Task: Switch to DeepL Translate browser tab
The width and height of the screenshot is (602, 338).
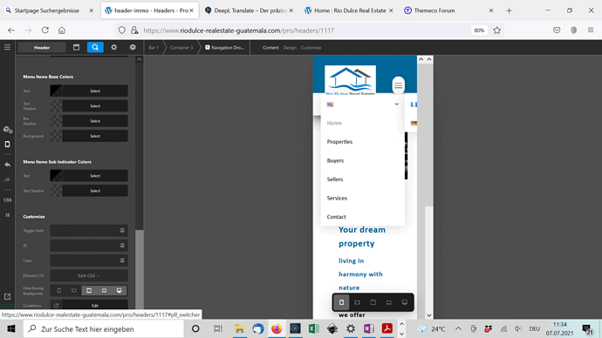Action: (249, 10)
